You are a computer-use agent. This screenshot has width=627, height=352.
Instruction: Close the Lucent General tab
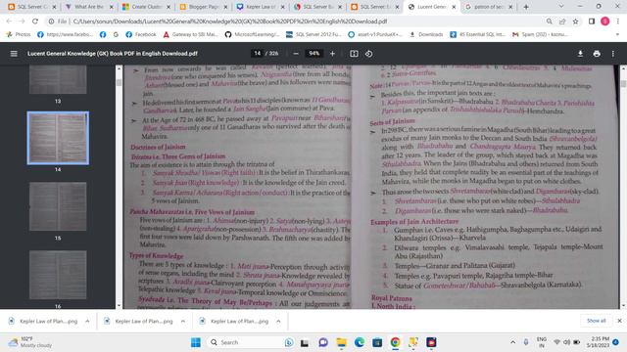point(454,7)
